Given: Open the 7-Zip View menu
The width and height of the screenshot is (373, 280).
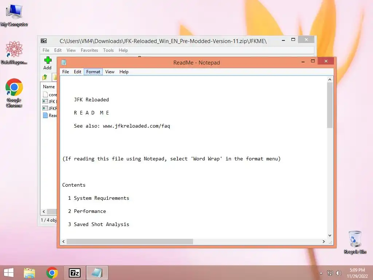Looking at the screenshot, I should (x=71, y=50).
